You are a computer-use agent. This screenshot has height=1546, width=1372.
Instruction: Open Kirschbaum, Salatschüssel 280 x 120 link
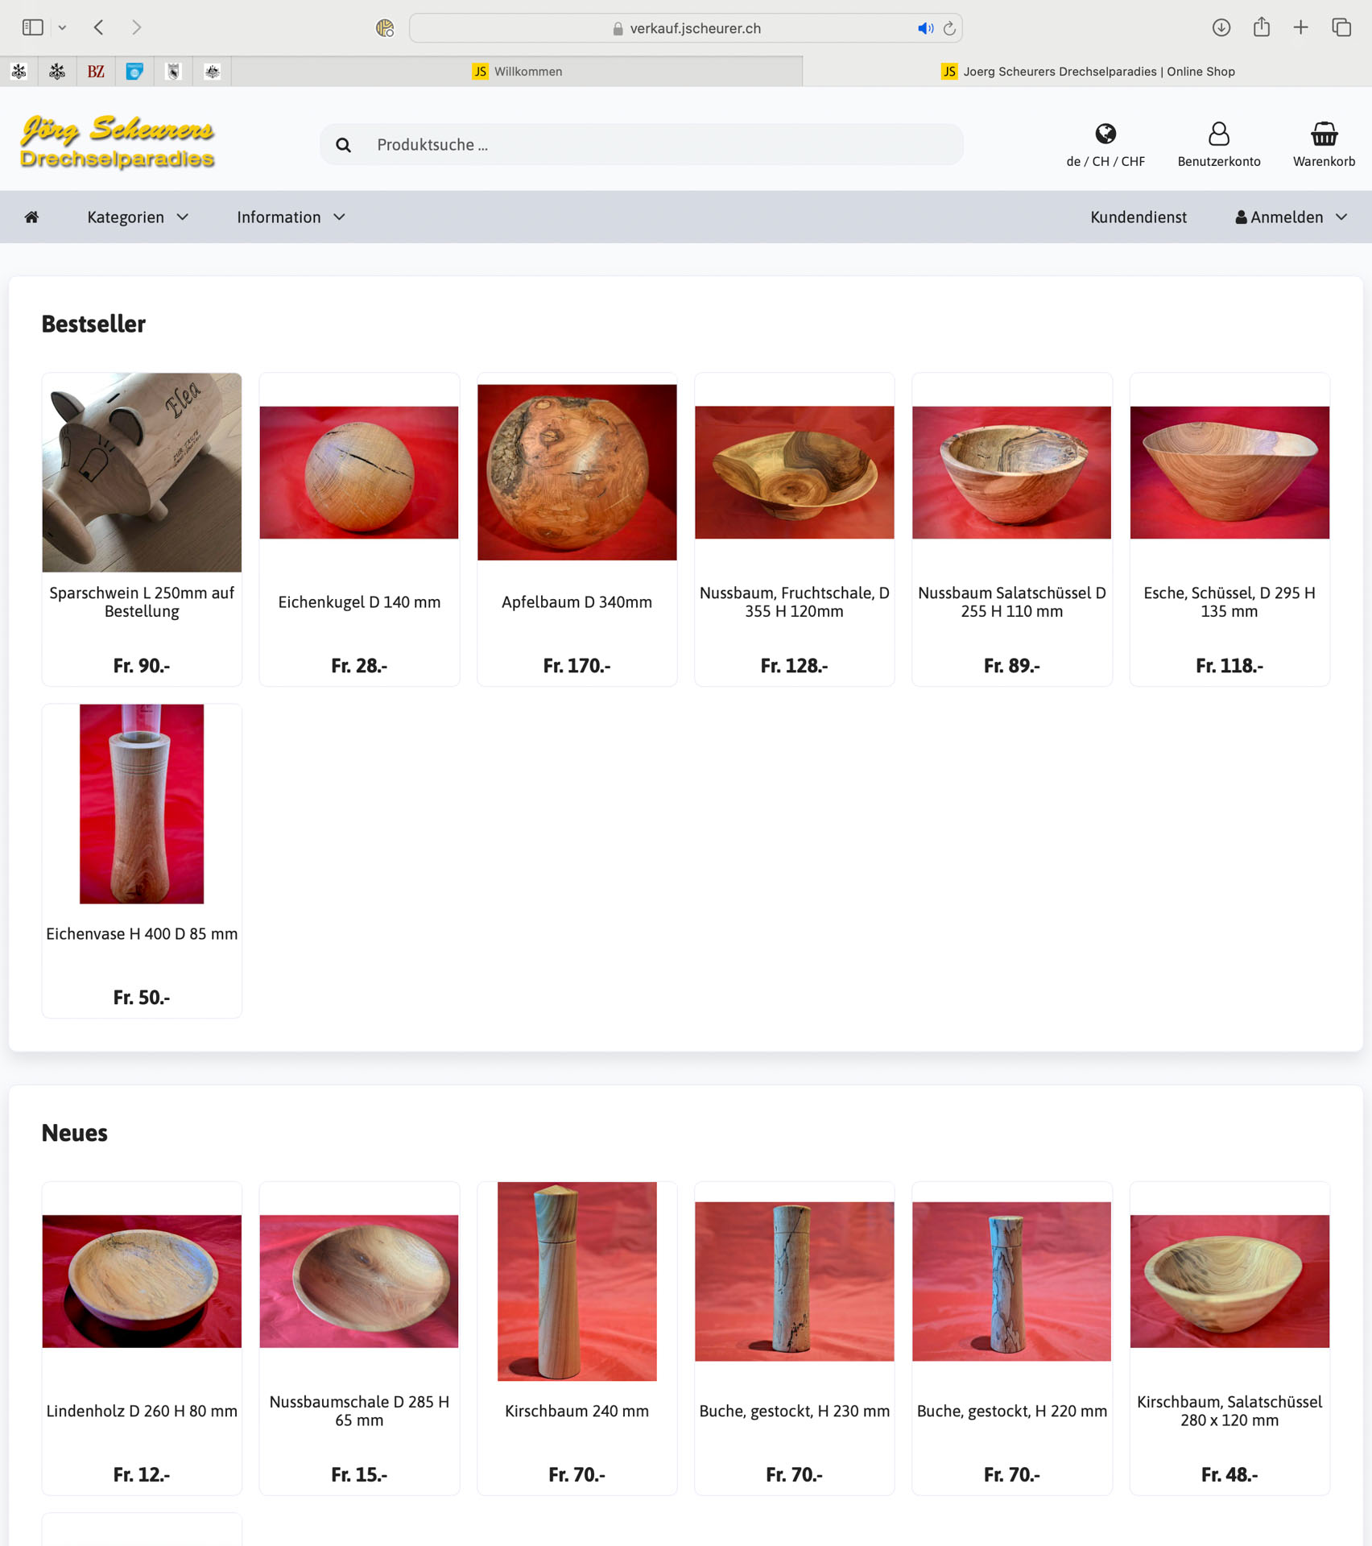coord(1229,1412)
